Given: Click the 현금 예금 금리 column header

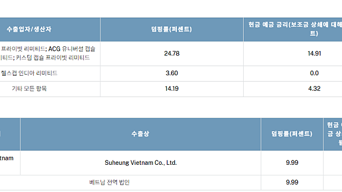Looking at the screenshot, I should pyautogui.click(x=293, y=29).
